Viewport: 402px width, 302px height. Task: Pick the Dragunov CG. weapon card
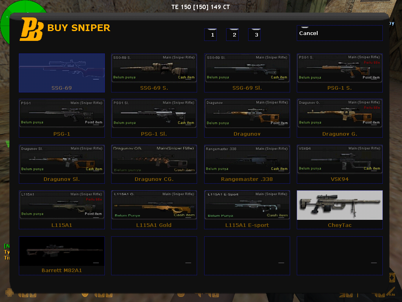pyautogui.click(x=154, y=164)
